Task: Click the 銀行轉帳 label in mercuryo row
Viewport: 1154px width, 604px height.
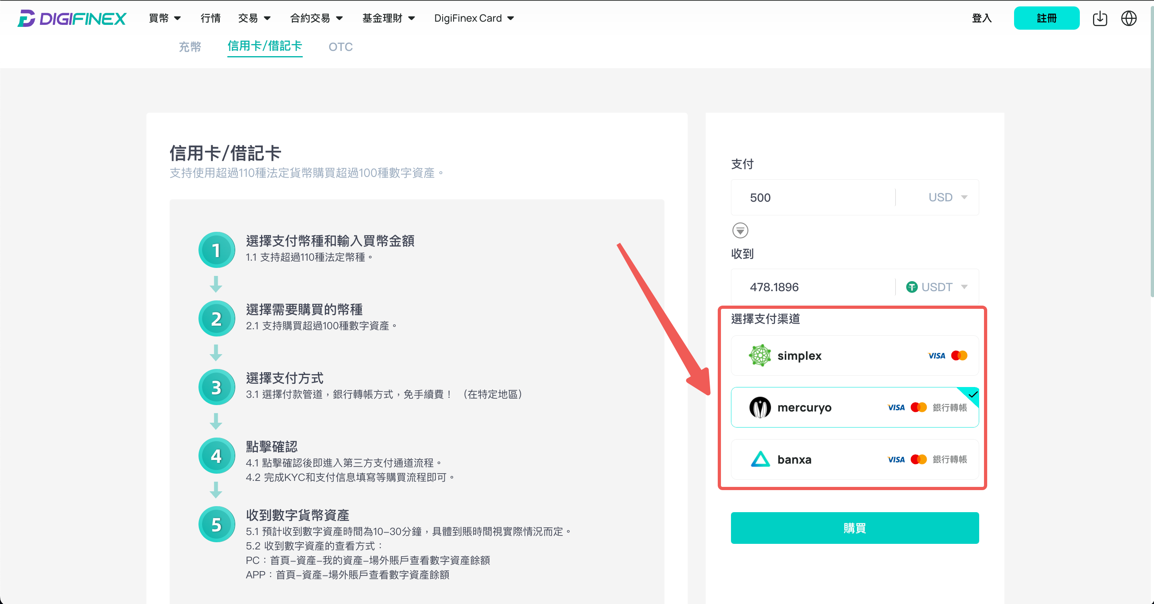Action: (x=950, y=407)
